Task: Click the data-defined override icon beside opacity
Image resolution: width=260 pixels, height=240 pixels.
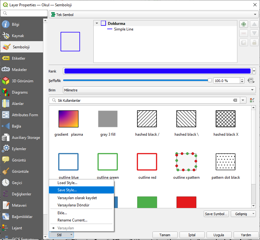Action: click(x=251, y=81)
